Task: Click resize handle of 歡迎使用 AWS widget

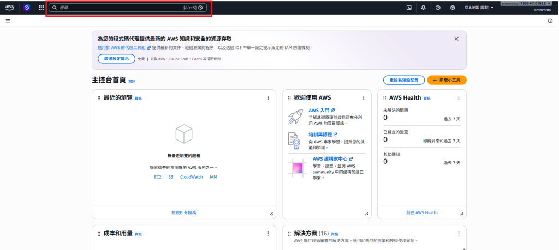Action: coord(366,214)
